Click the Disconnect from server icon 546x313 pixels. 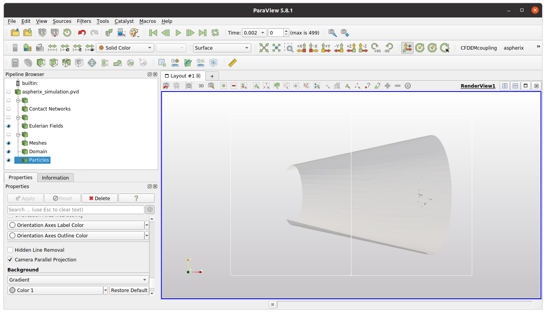click(x=55, y=33)
